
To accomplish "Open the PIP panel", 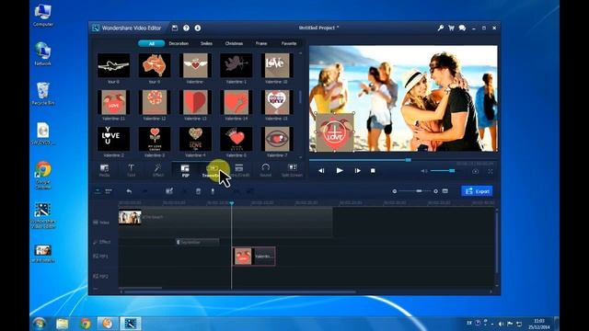I will (x=185, y=170).
